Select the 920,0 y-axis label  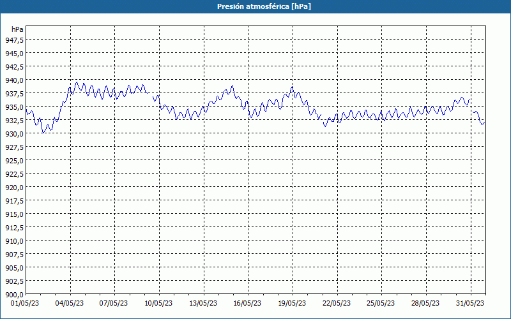pos(14,188)
